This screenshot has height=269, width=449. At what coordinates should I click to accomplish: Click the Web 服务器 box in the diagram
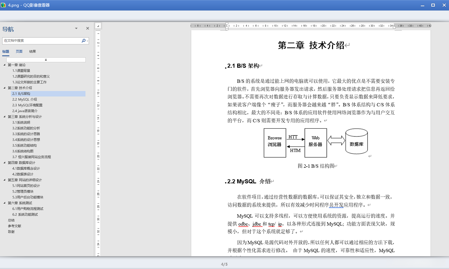[x=316, y=143]
